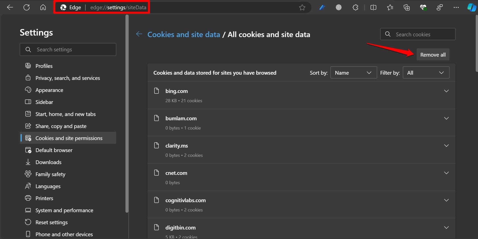The image size is (478, 239).
Task: Open the Extensions puzzle icon
Action: point(355,8)
